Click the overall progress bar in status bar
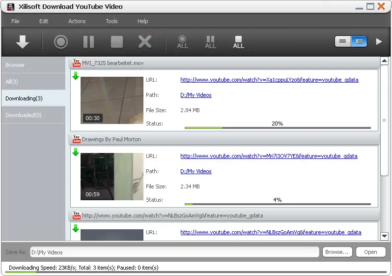 [196, 272]
